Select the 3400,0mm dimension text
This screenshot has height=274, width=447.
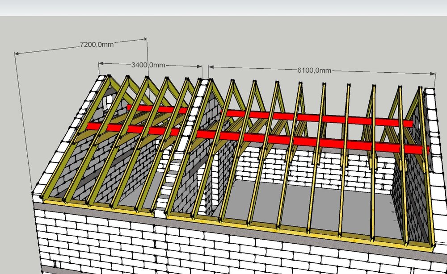click(148, 65)
